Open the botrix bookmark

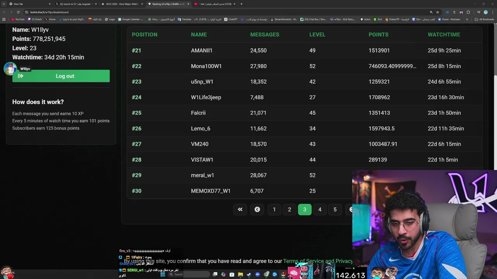coord(365,19)
